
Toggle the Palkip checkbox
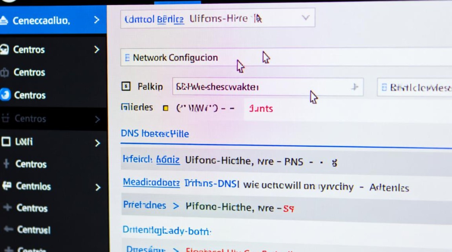tap(125, 87)
